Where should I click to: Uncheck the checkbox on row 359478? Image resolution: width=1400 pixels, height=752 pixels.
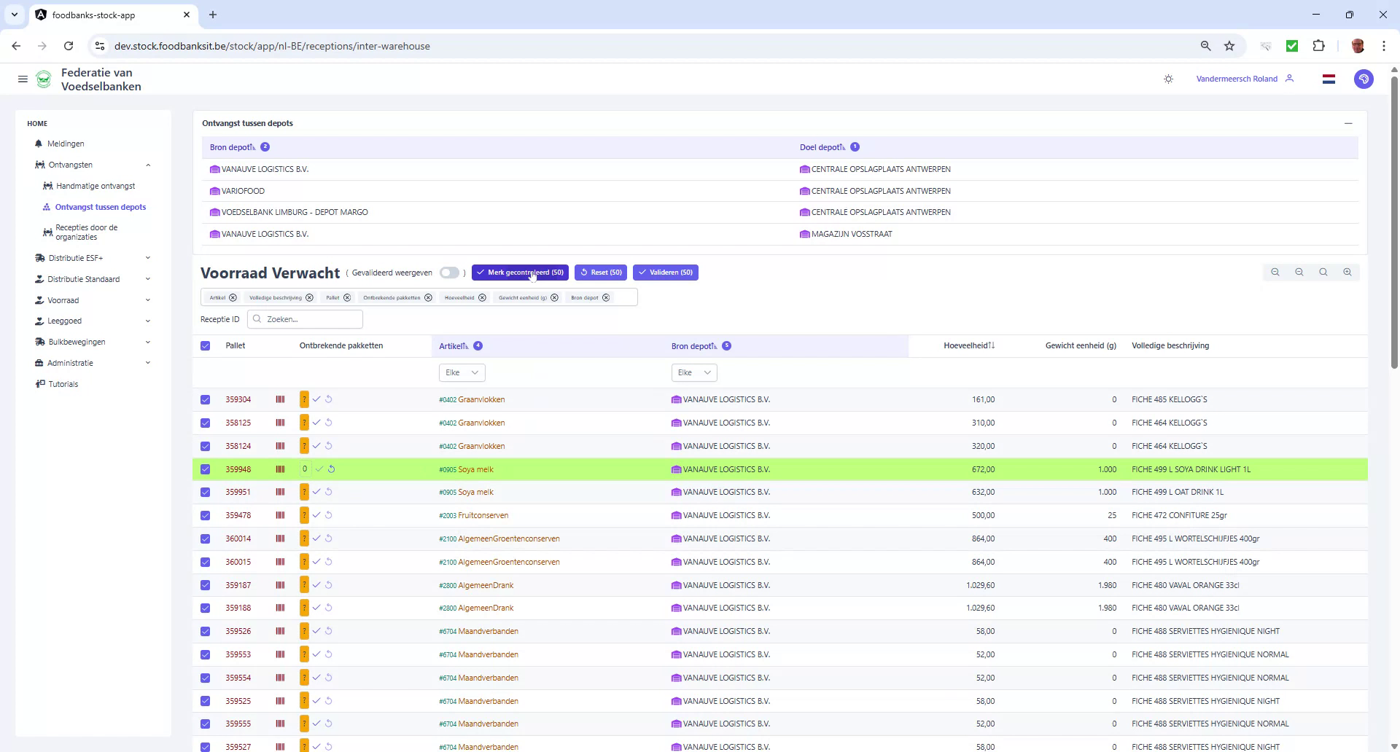[x=205, y=515]
